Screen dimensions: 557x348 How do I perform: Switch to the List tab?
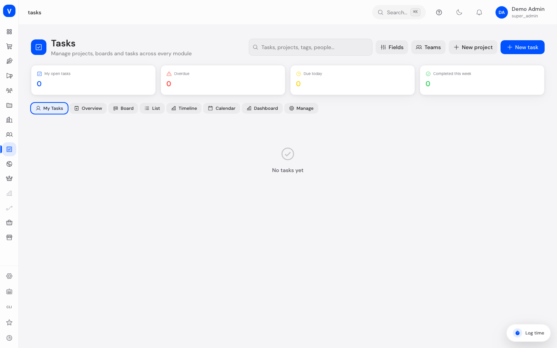(x=152, y=108)
